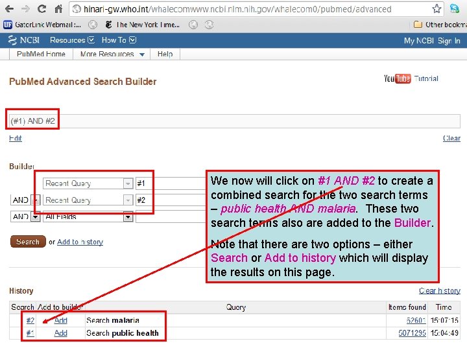Viewport: 467px width, 350px height.
Task: Open the GatorLink Webmail bookmark
Action: coord(42,25)
